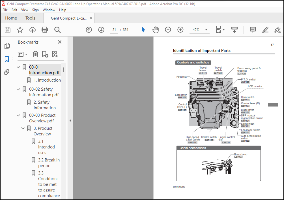Collapse the 00-01 Introduction.pdf bookmark
Viewport: 284px width, 200px height.
click(18, 67)
